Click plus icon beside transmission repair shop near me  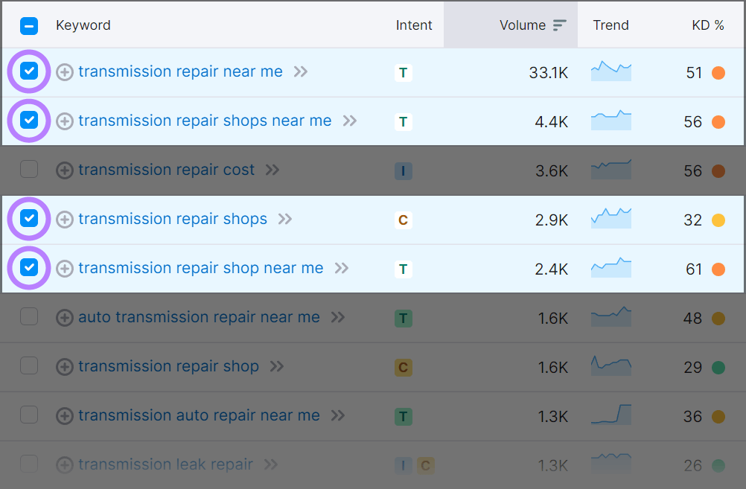(x=65, y=269)
